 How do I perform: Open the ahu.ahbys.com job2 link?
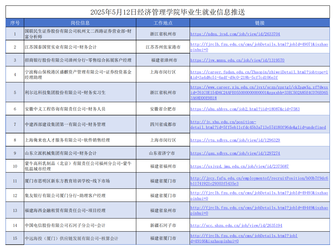point(245,109)
